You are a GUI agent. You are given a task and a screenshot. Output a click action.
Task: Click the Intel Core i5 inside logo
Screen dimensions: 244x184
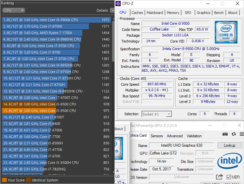coord(226,32)
